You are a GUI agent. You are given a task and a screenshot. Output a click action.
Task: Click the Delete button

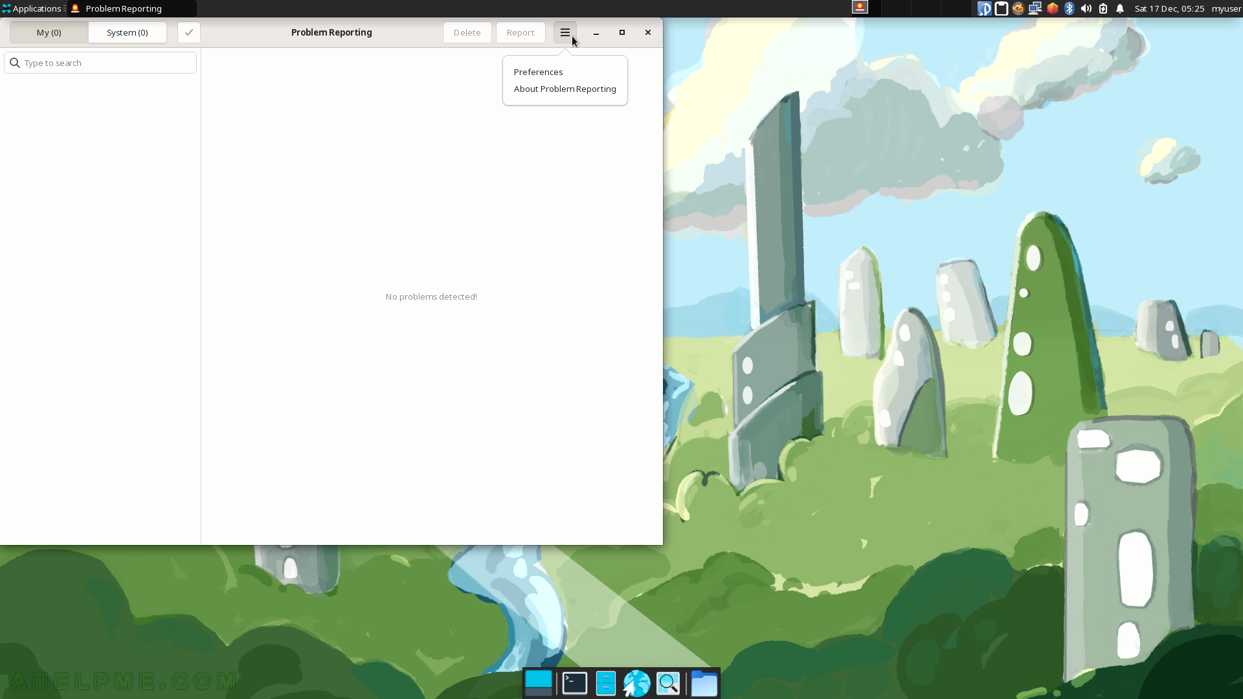pos(467,32)
